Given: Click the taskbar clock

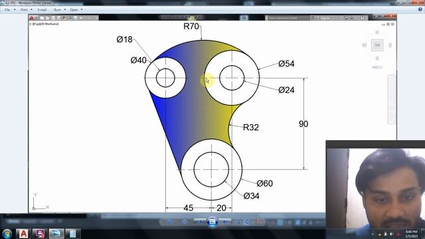Looking at the screenshot, I should [x=411, y=234].
